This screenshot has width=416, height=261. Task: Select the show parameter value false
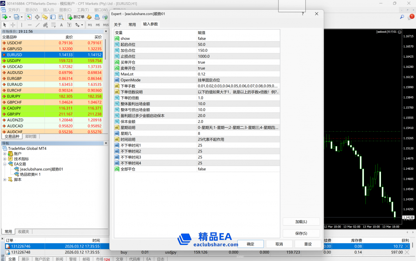tap(238, 38)
